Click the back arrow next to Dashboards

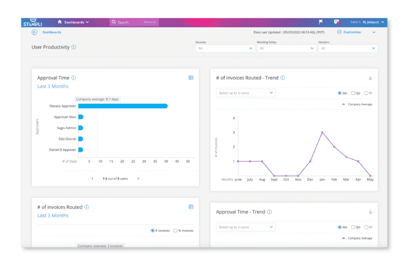point(34,32)
